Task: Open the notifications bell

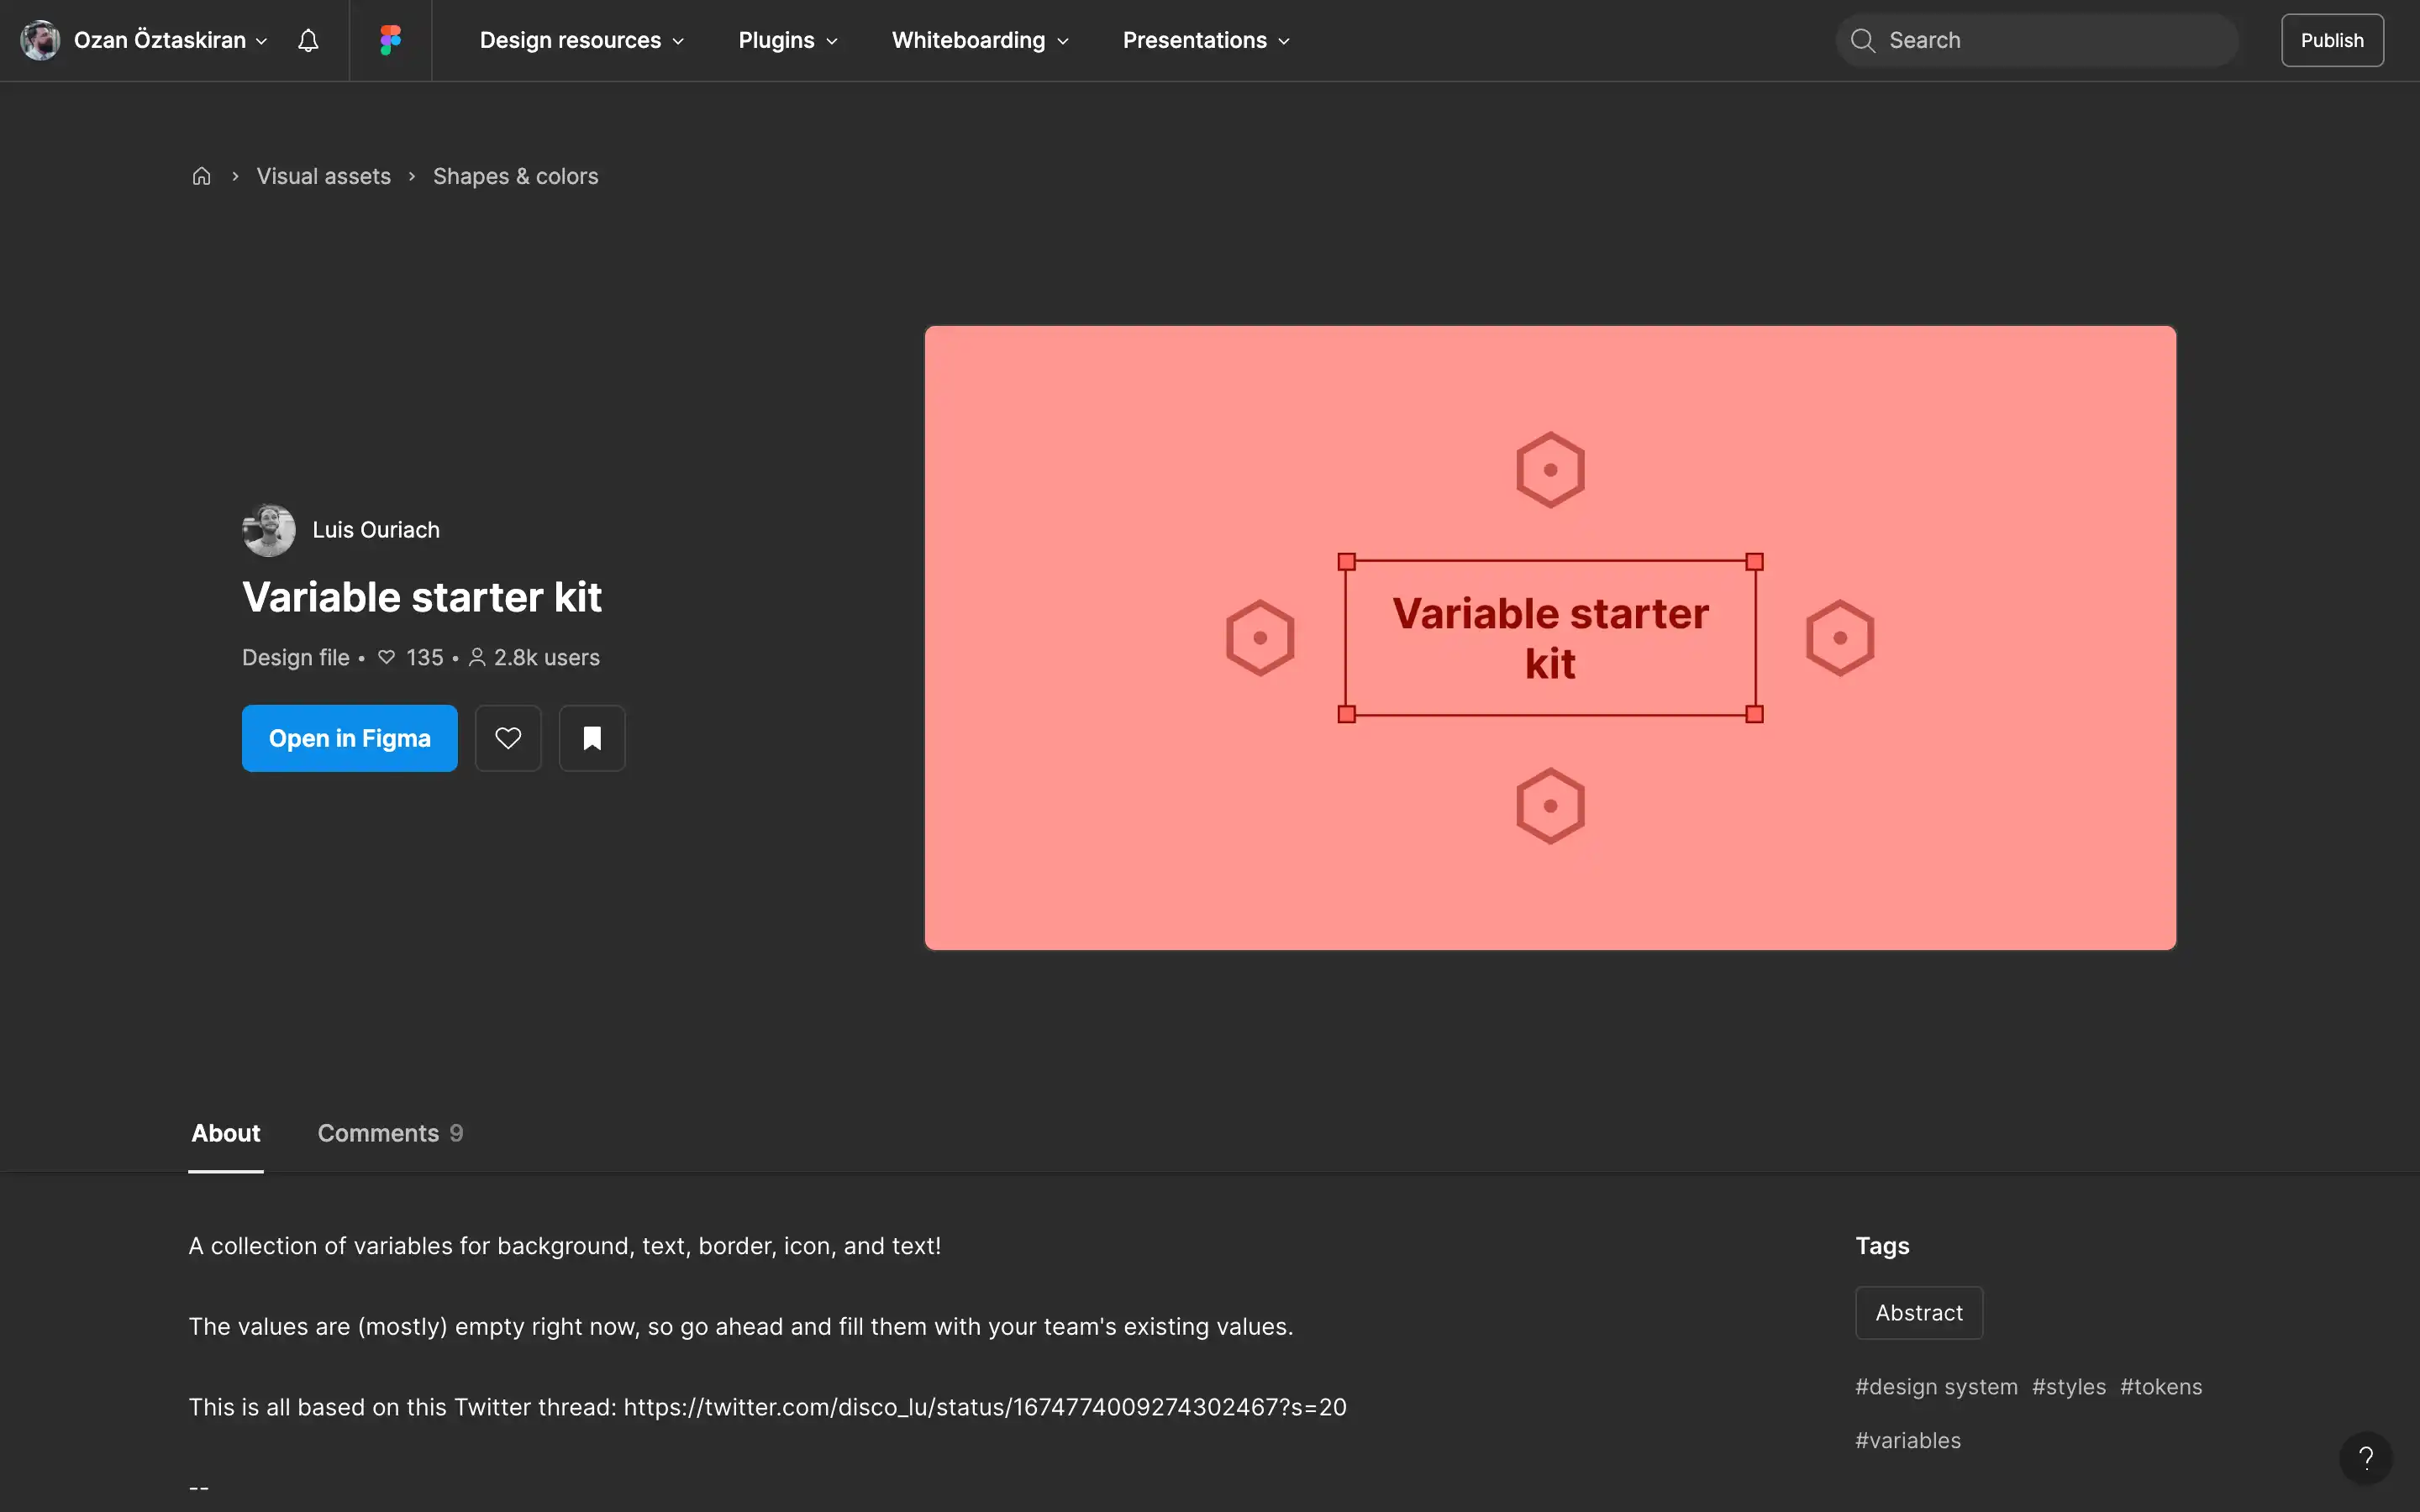Action: pos(308,40)
